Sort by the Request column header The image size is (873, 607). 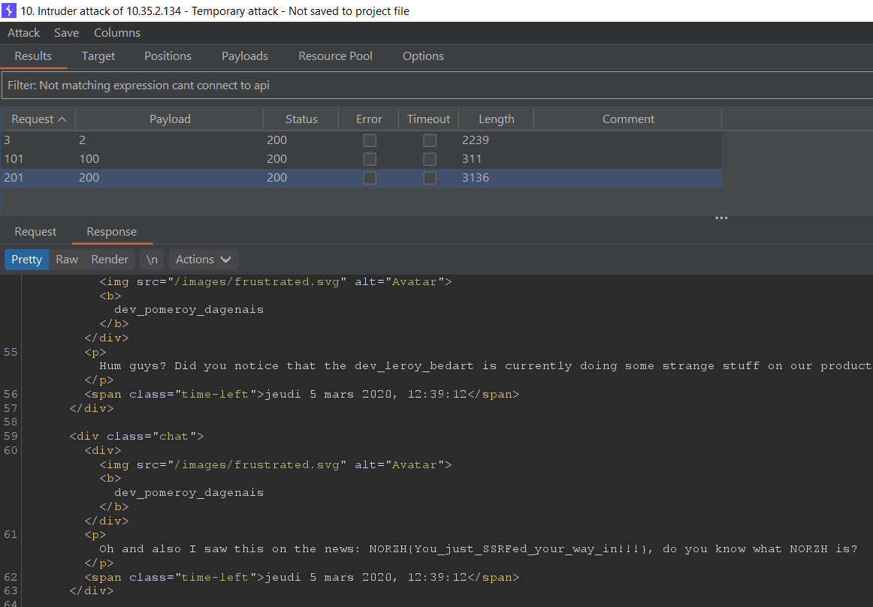point(38,119)
